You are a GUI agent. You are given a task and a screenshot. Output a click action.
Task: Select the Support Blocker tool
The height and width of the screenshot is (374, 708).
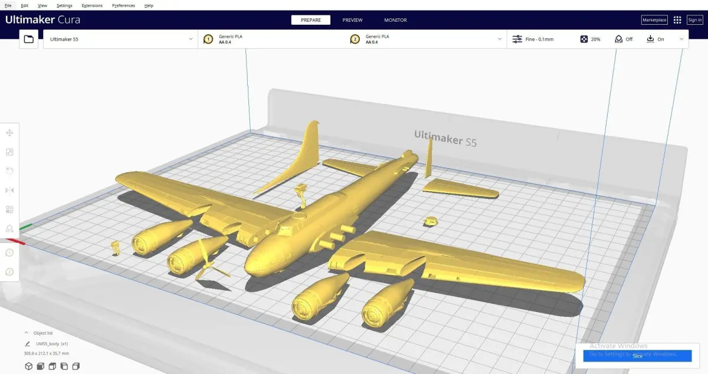(x=9, y=228)
